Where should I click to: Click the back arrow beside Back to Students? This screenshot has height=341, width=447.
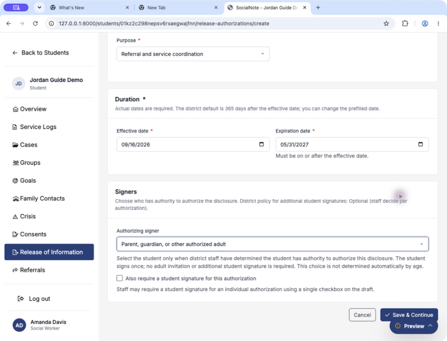pyautogui.click(x=15, y=53)
